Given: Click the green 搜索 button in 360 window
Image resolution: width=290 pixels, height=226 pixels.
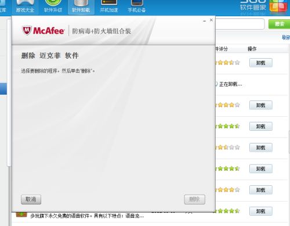Looking at the screenshot, I should coord(280,24).
